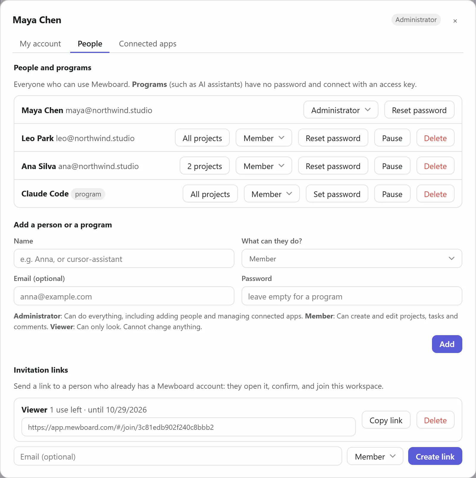Set a password for Claude Code

tap(337, 194)
